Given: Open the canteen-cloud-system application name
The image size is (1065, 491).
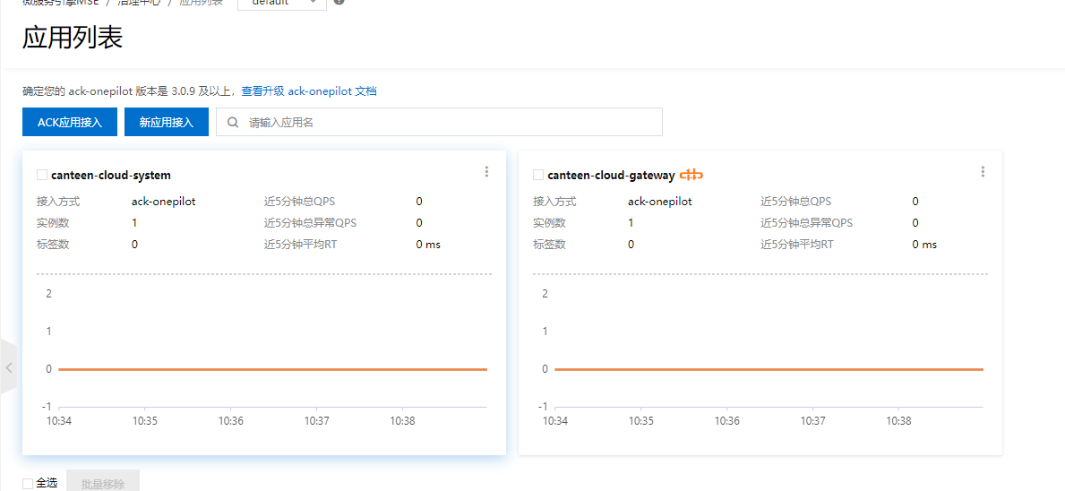Looking at the screenshot, I should pyautogui.click(x=111, y=176).
